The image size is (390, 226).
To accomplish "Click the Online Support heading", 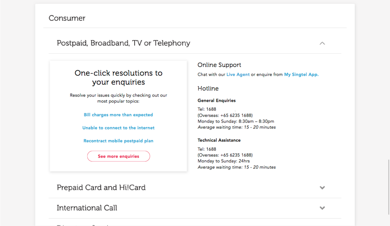I will tap(219, 65).
